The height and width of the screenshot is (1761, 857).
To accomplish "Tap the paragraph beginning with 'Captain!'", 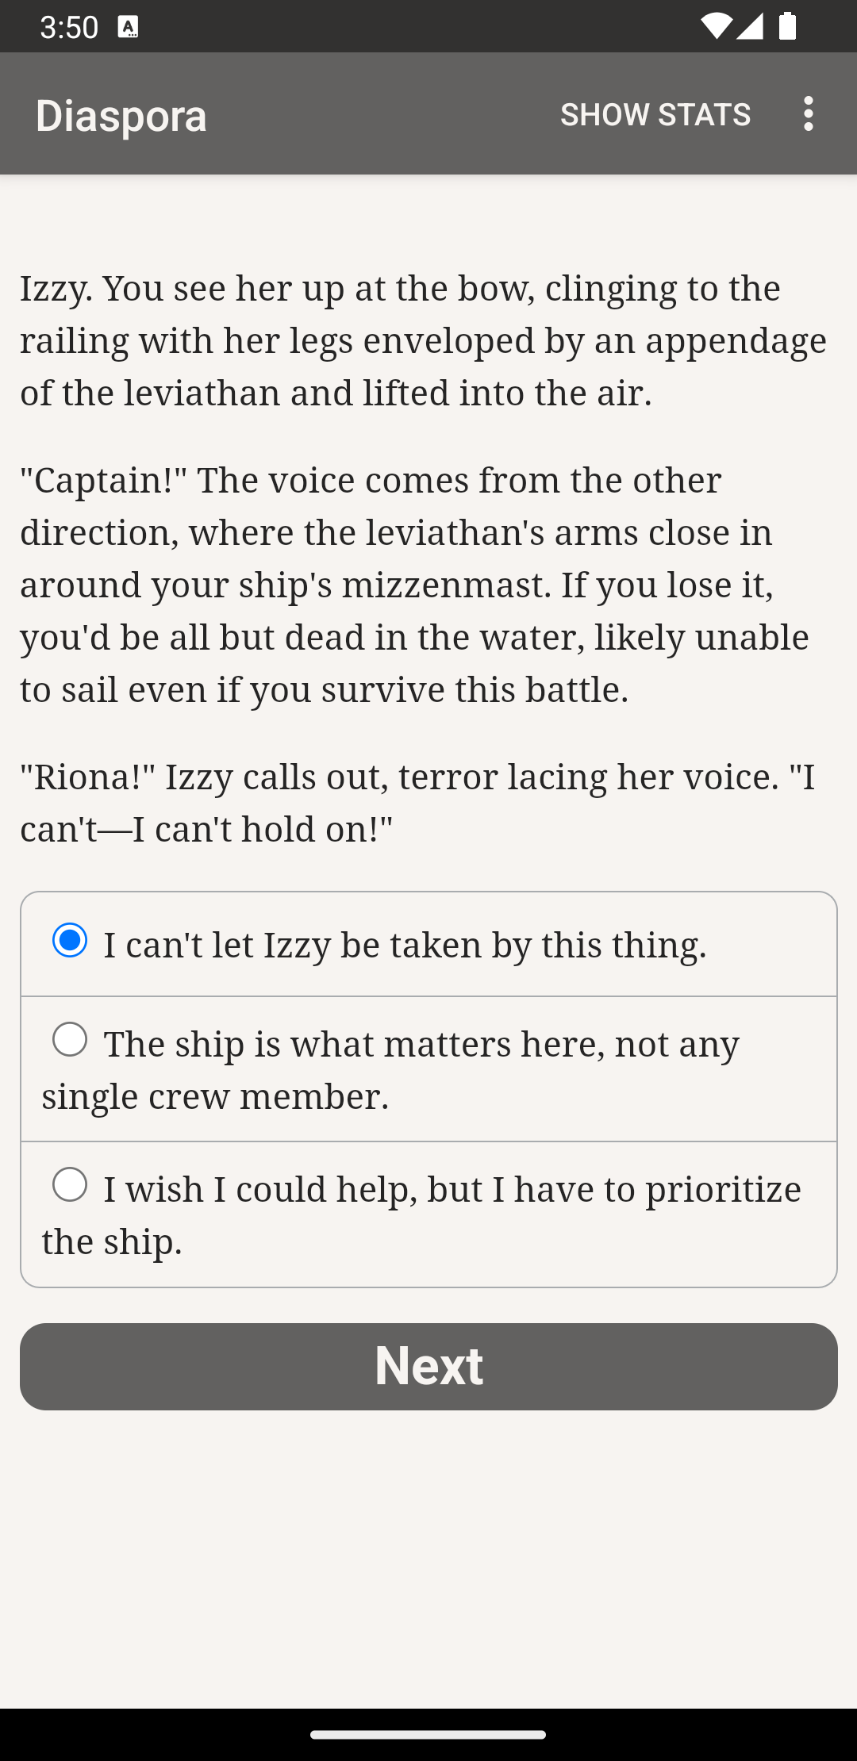I will coord(414,585).
